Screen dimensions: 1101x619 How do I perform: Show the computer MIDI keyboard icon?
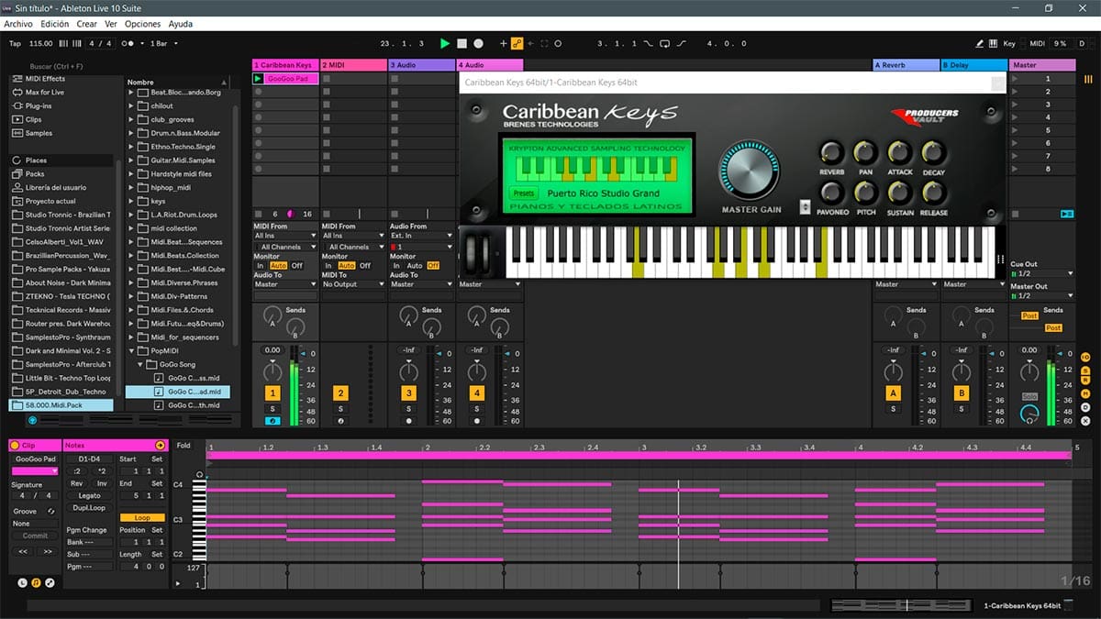click(994, 43)
